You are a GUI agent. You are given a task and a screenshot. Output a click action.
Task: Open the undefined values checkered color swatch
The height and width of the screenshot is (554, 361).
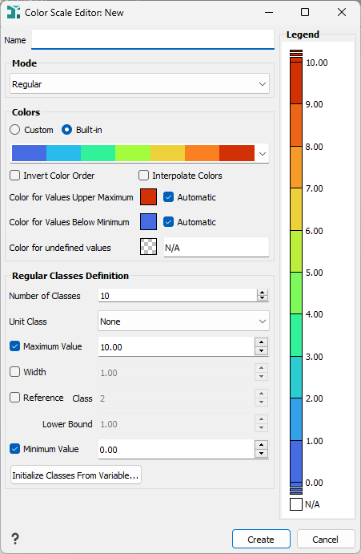pyautogui.click(x=149, y=246)
